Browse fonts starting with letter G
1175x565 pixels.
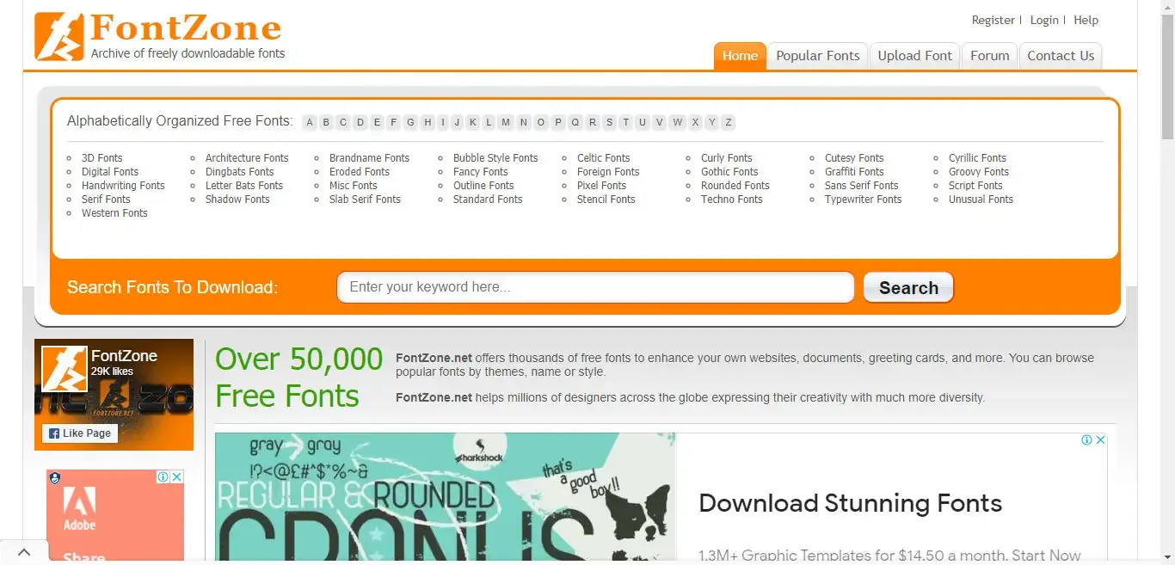[410, 122]
